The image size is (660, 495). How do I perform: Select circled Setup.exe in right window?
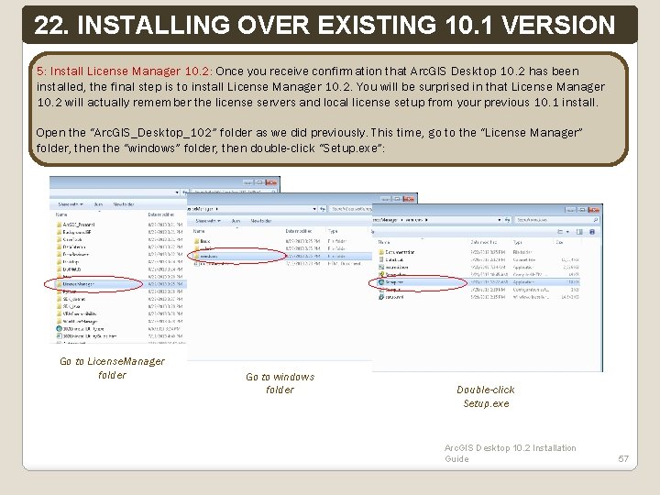(x=478, y=282)
